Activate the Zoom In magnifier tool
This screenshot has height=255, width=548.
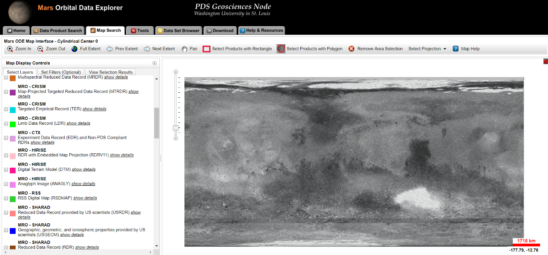point(10,49)
